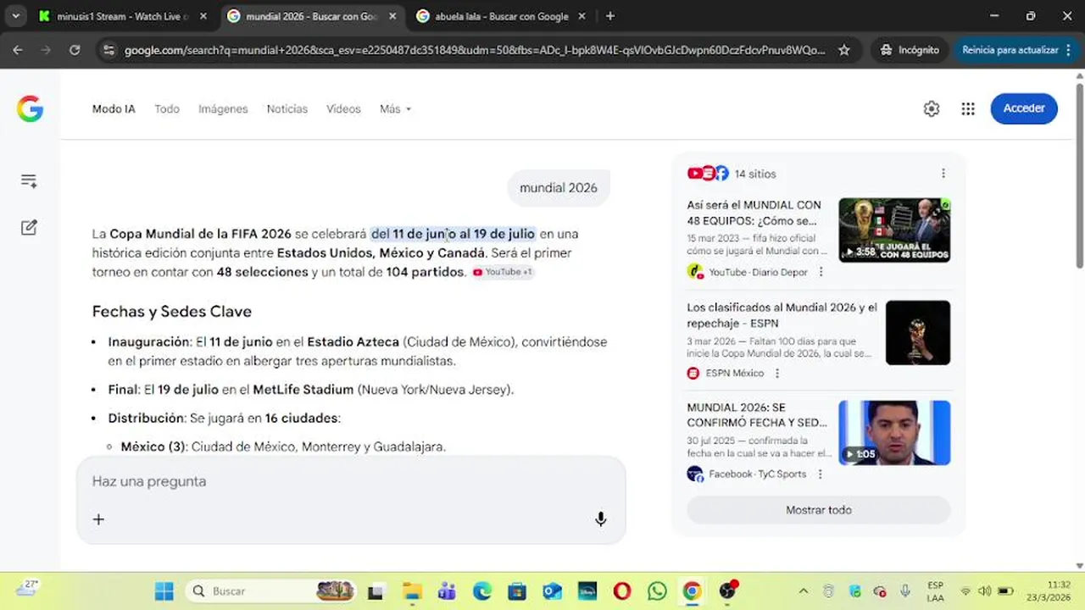1085x610 pixels.
Task: Play the 1:05 TyC Sports video thumbnail
Action: (894, 432)
